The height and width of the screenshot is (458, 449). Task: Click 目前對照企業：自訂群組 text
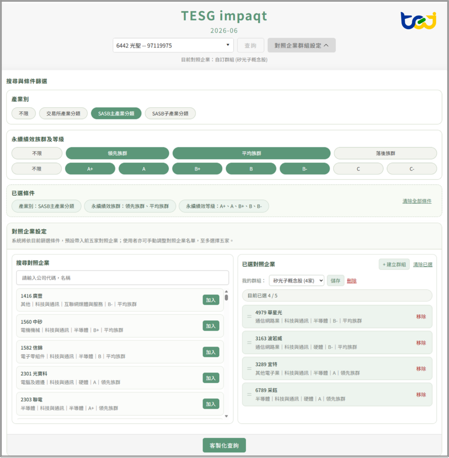(224, 59)
